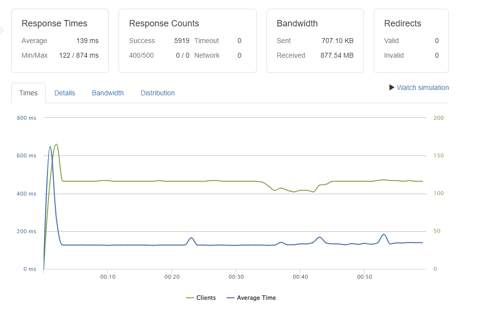Open the Distribution tab
The width and height of the screenshot is (484, 310).
(157, 93)
